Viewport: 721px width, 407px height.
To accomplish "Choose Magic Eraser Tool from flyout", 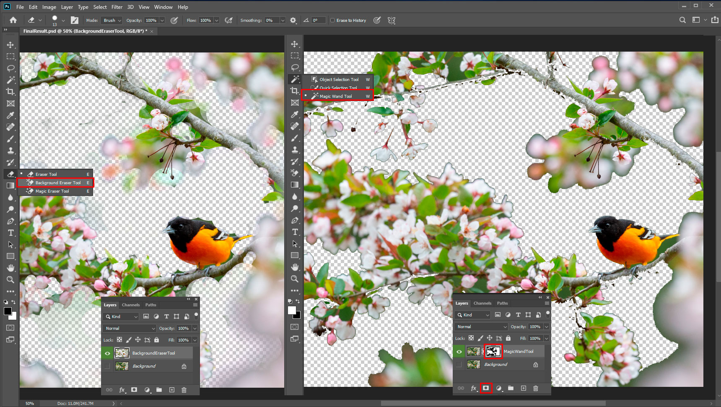I will 52,191.
